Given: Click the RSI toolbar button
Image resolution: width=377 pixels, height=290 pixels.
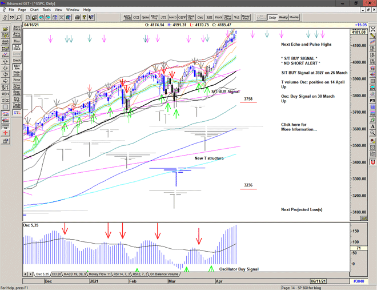Looking at the screenshot, I should point(207,18).
